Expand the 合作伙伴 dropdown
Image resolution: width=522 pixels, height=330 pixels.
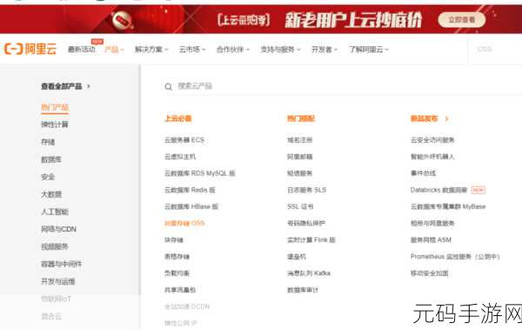tap(233, 50)
